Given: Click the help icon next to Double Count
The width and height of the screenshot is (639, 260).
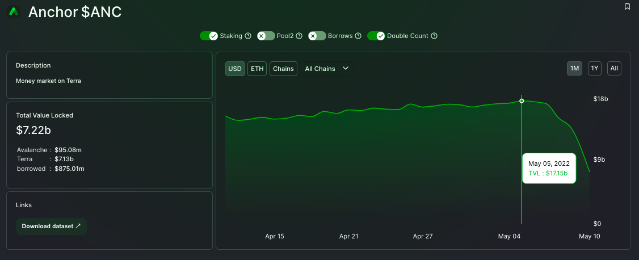Looking at the screenshot, I should coord(434,36).
